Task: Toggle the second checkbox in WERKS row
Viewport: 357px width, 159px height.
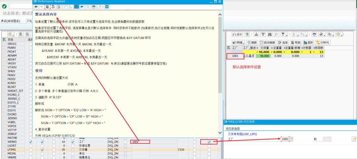Action: pyautogui.click(x=42, y=142)
